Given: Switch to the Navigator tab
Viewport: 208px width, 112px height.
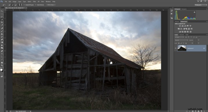Looking at the screenshot, I should click(184, 9).
